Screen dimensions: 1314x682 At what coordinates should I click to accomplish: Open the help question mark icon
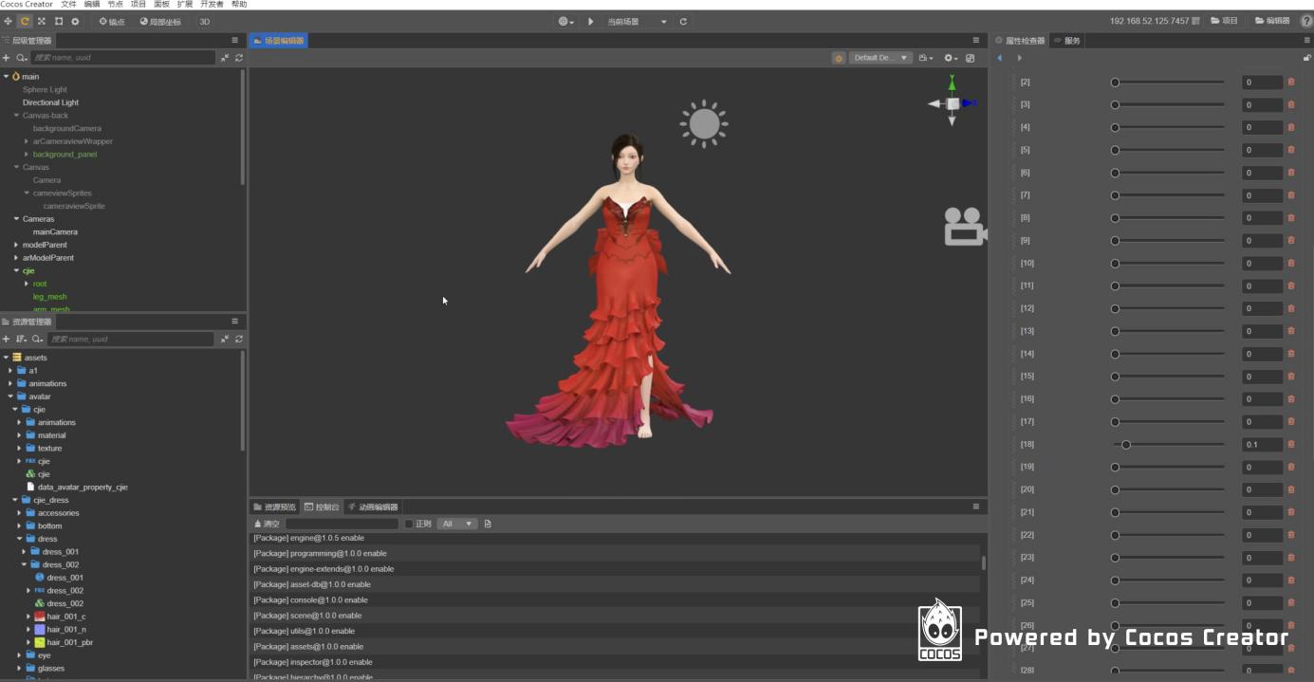point(1305,21)
